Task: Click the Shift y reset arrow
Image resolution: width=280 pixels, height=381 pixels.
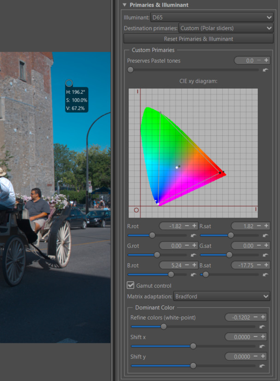Action: 262,366
